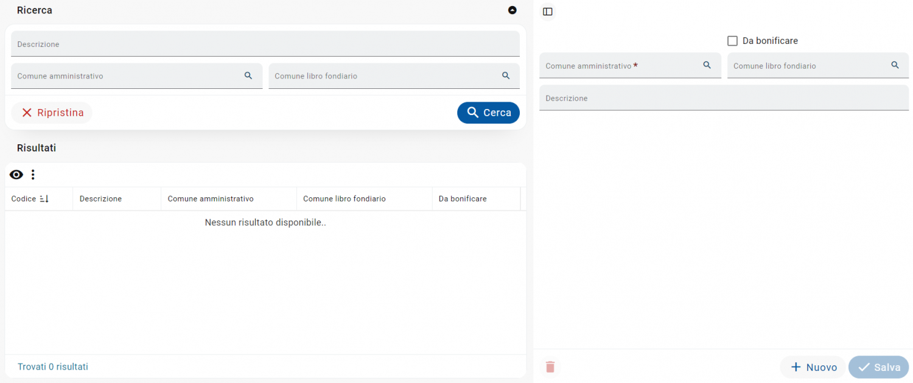Click the Ripristina reset button
The height and width of the screenshot is (383, 913).
tap(52, 113)
